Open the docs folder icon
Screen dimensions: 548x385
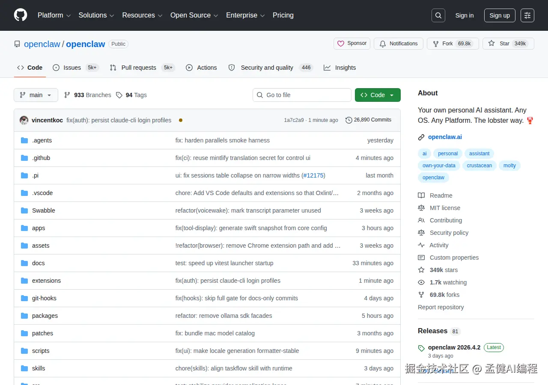[24, 263]
